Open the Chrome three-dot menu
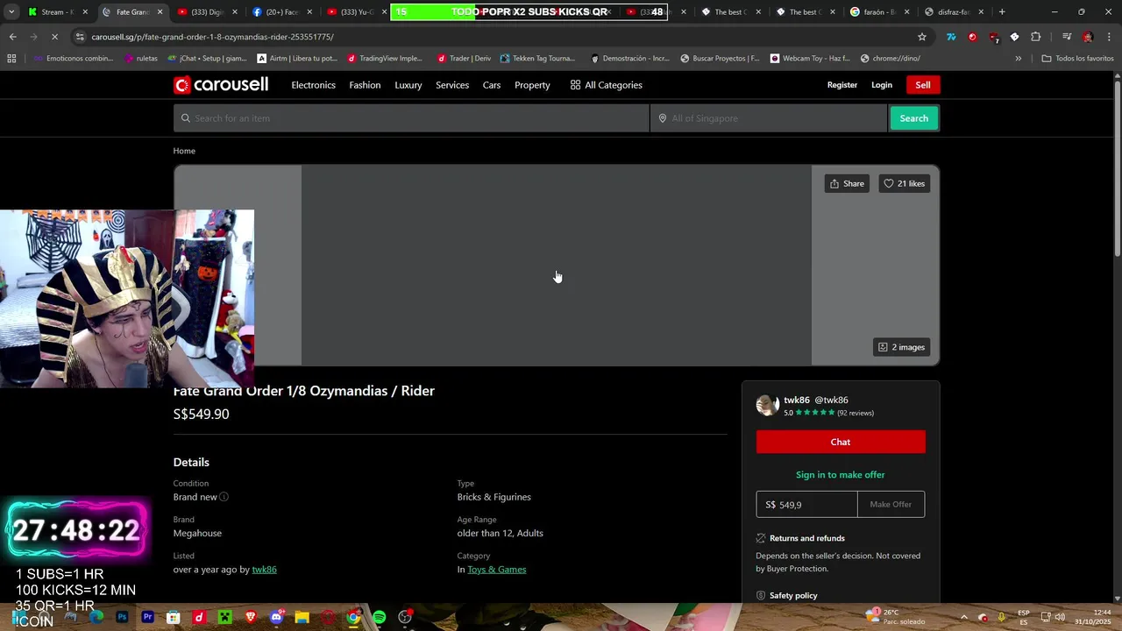The height and width of the screenshot is (631, 1122). point(1109,37)
